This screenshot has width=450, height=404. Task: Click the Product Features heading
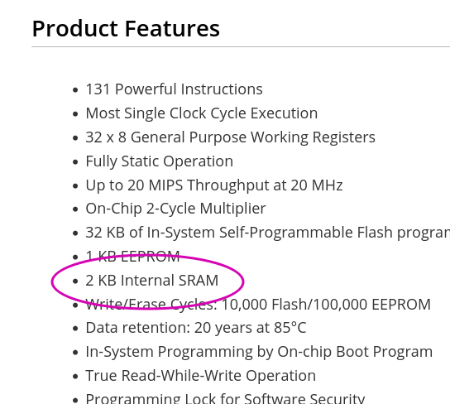tap(126, 29)
